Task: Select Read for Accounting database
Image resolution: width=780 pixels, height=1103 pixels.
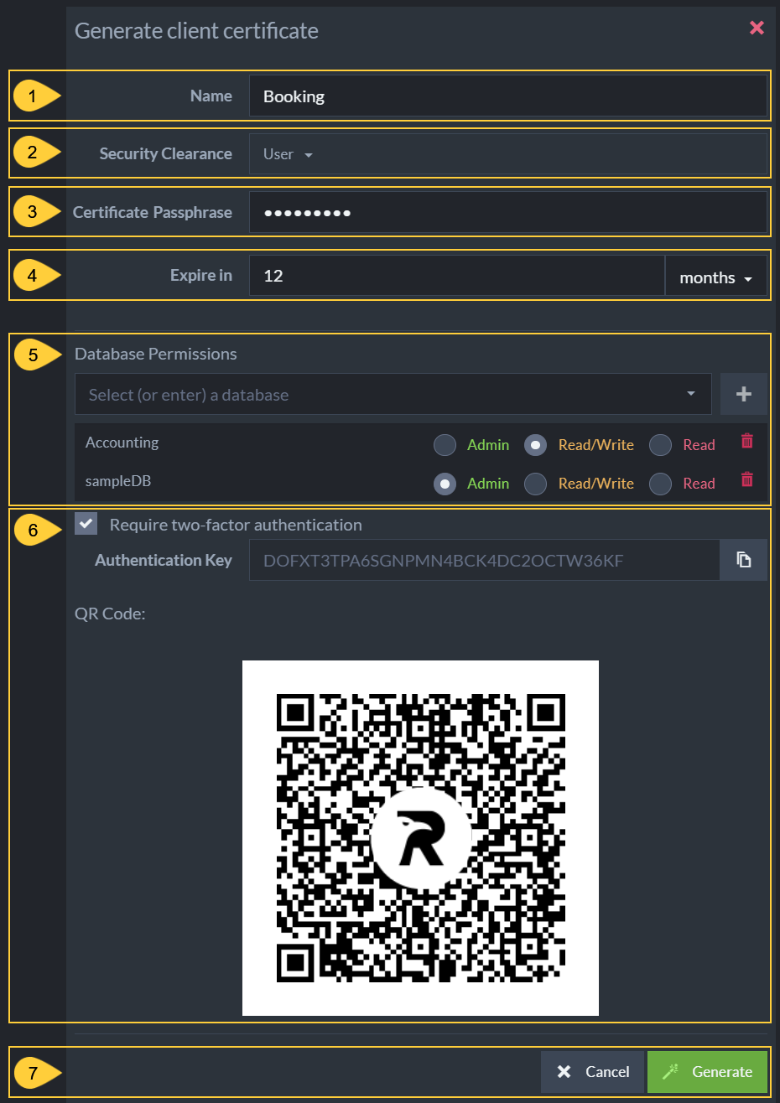Action: click(660, 445)
